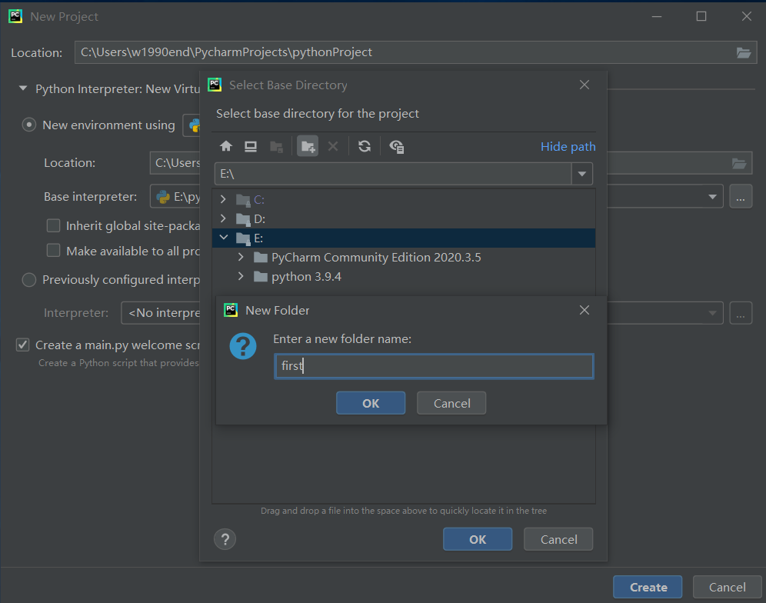The height and width of the screenshot is (603, 766).
Task: Open the path history dropdown for E:\
Action: [x=582, y=174]
